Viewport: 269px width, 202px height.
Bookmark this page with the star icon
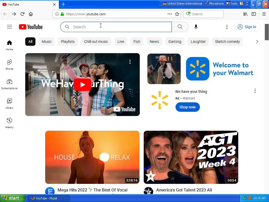click(x=177, y=14)
